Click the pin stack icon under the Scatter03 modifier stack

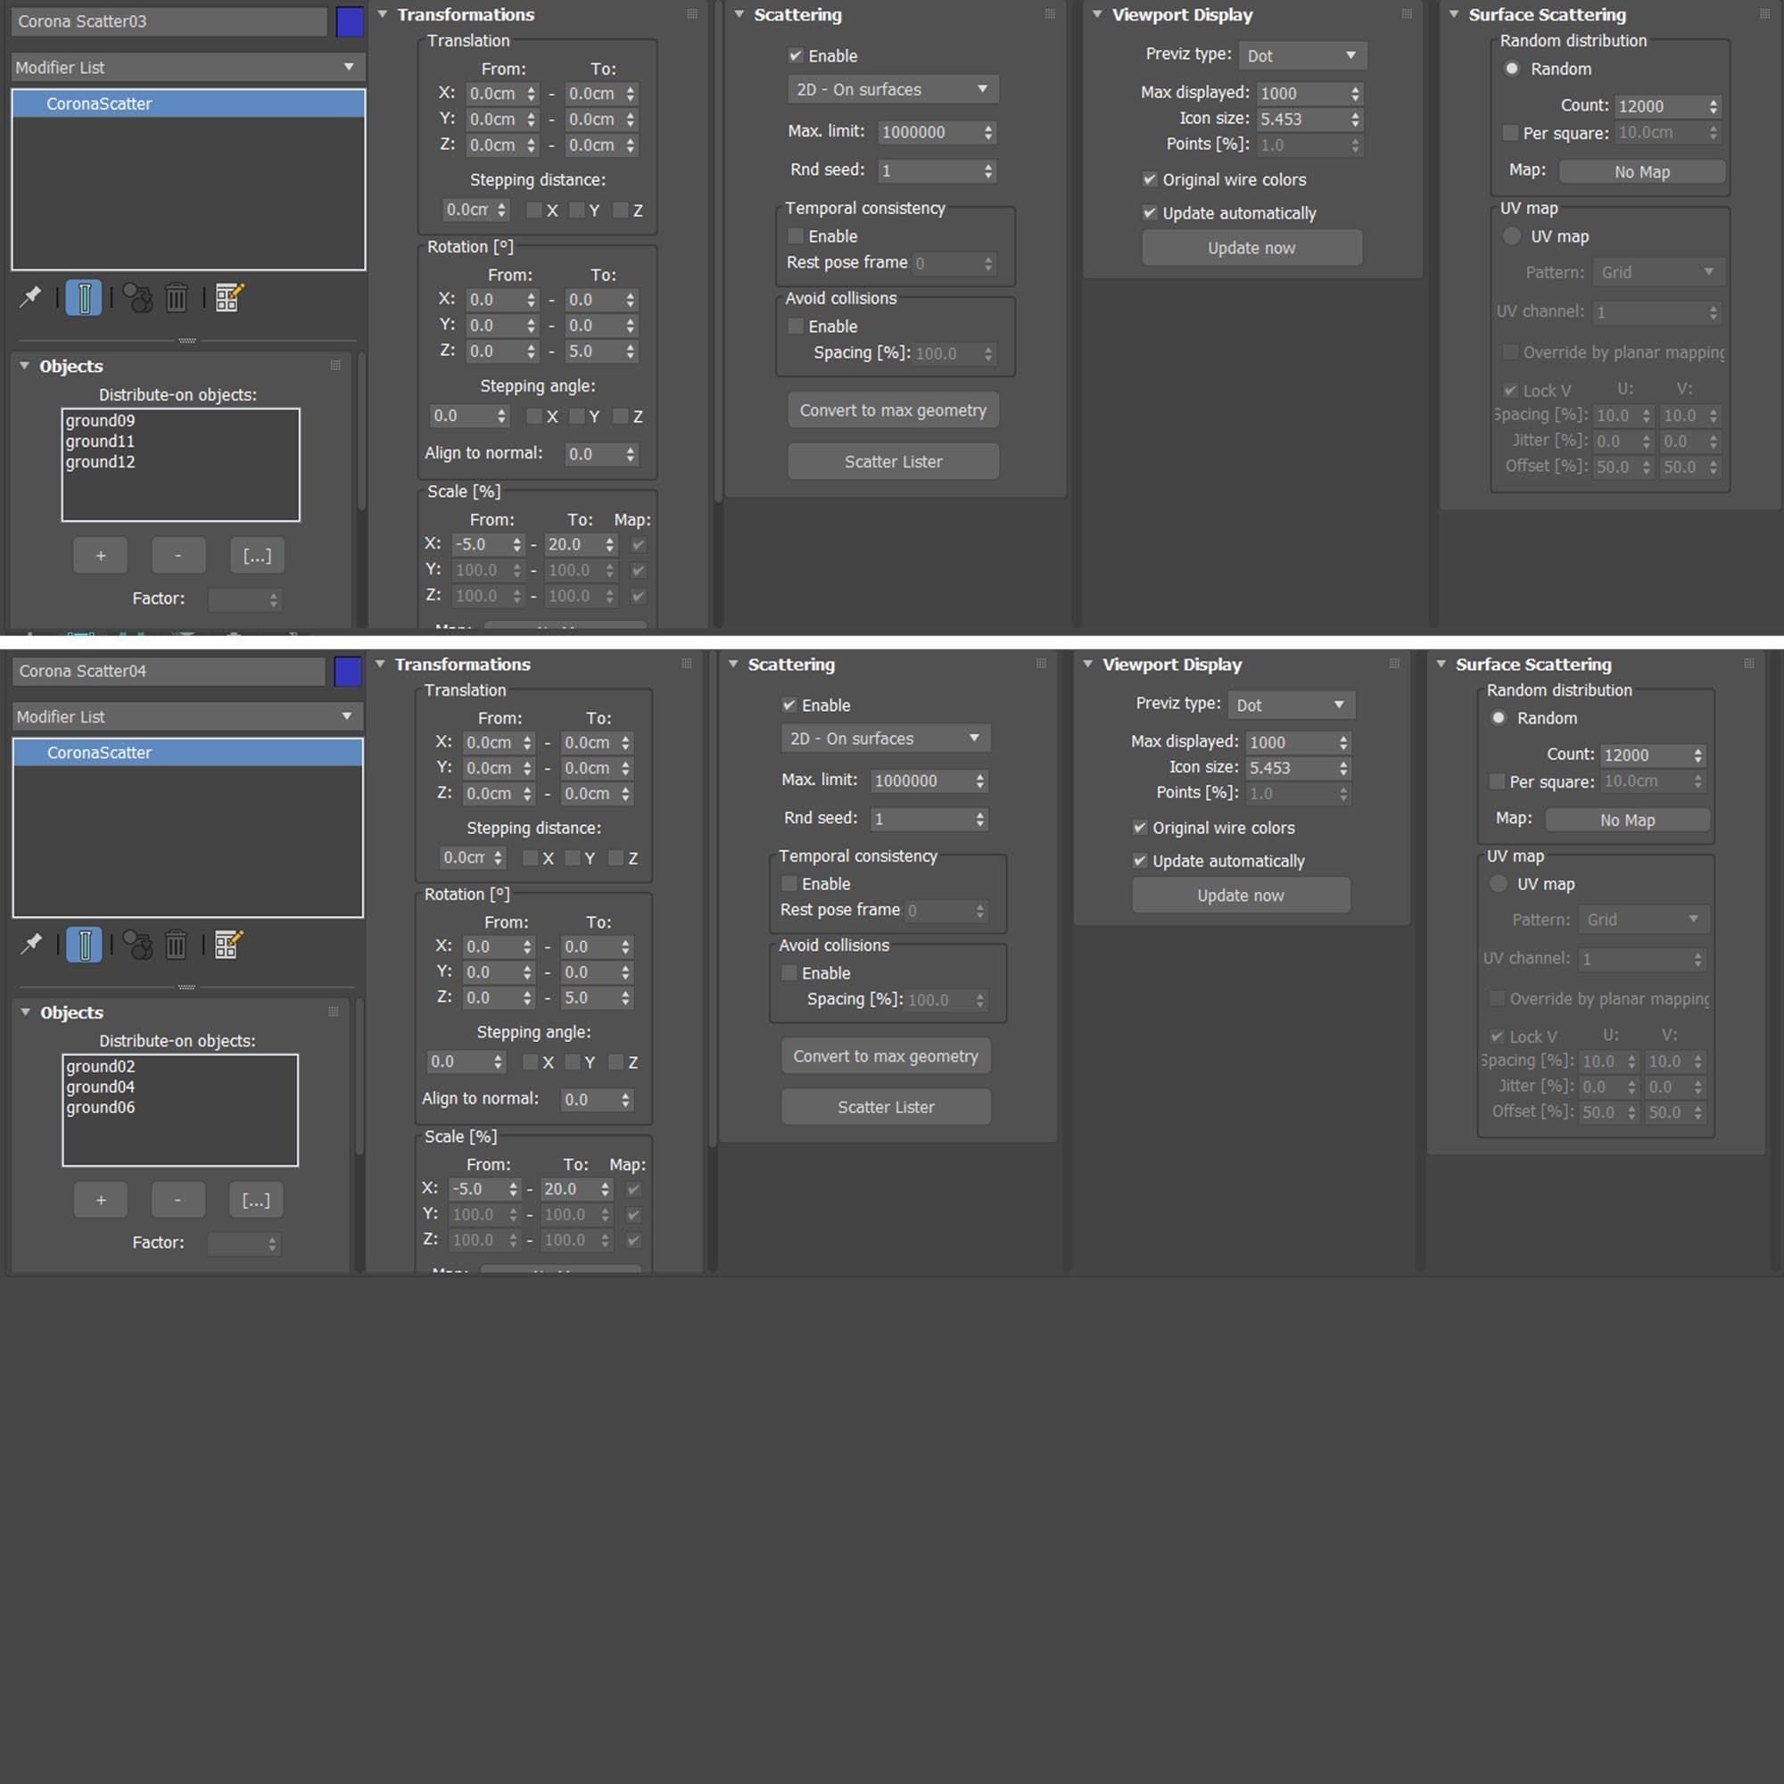tap(30, 297)
